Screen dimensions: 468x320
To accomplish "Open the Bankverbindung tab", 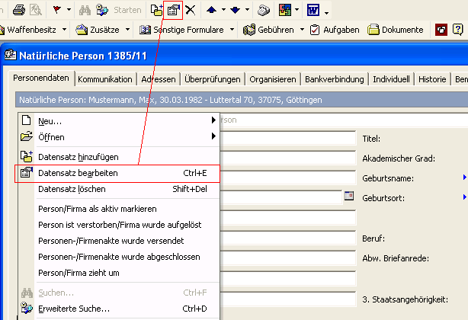I will (335, 78).
